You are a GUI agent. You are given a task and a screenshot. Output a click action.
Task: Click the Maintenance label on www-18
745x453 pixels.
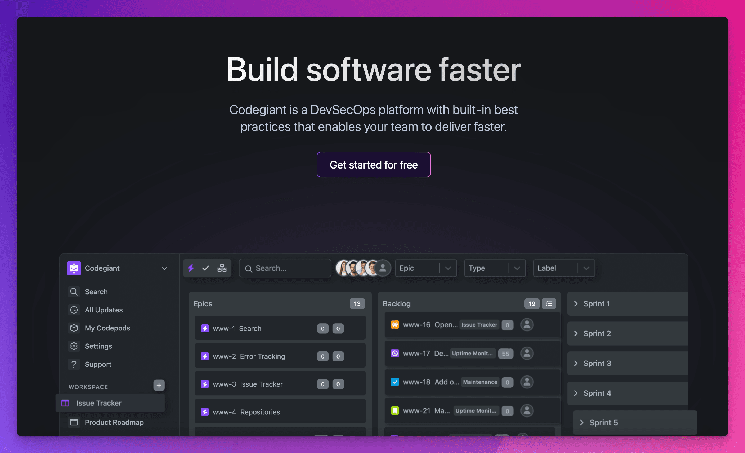click(x=480, y=382)
